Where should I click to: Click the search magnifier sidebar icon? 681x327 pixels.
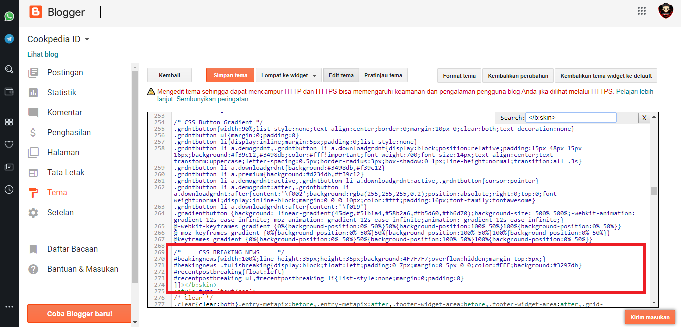click(9, 69)
